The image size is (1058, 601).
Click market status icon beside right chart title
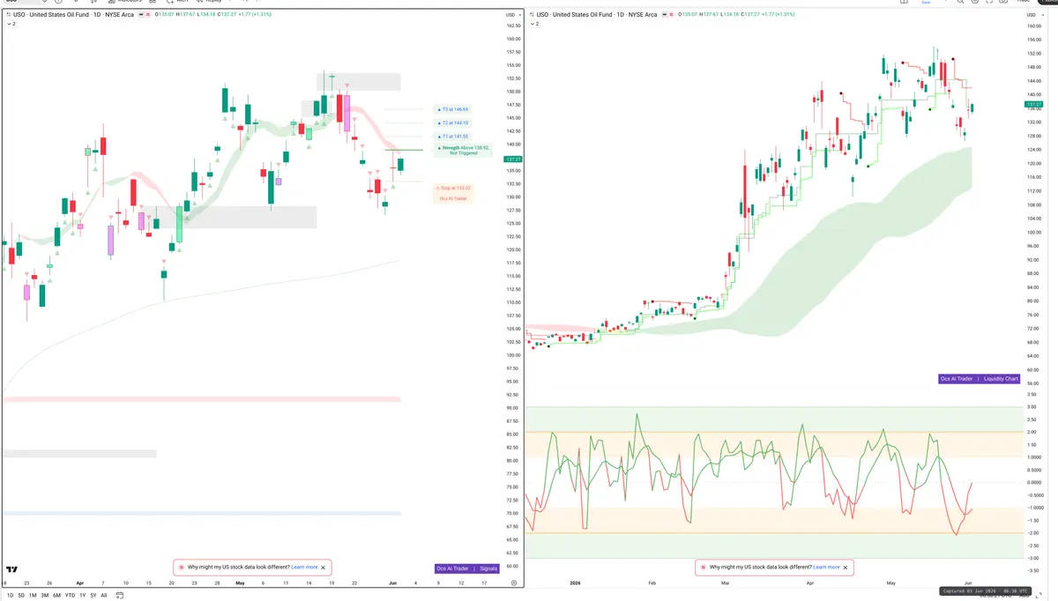coord(663,15)
